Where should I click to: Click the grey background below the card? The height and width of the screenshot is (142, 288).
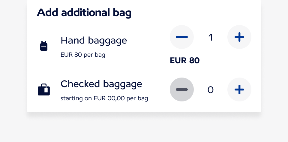pyautogui.click(x=144, y=128)
